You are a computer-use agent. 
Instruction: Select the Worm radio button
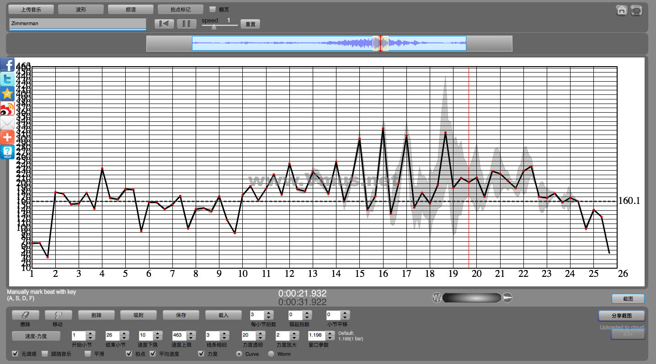click(271, 354)
